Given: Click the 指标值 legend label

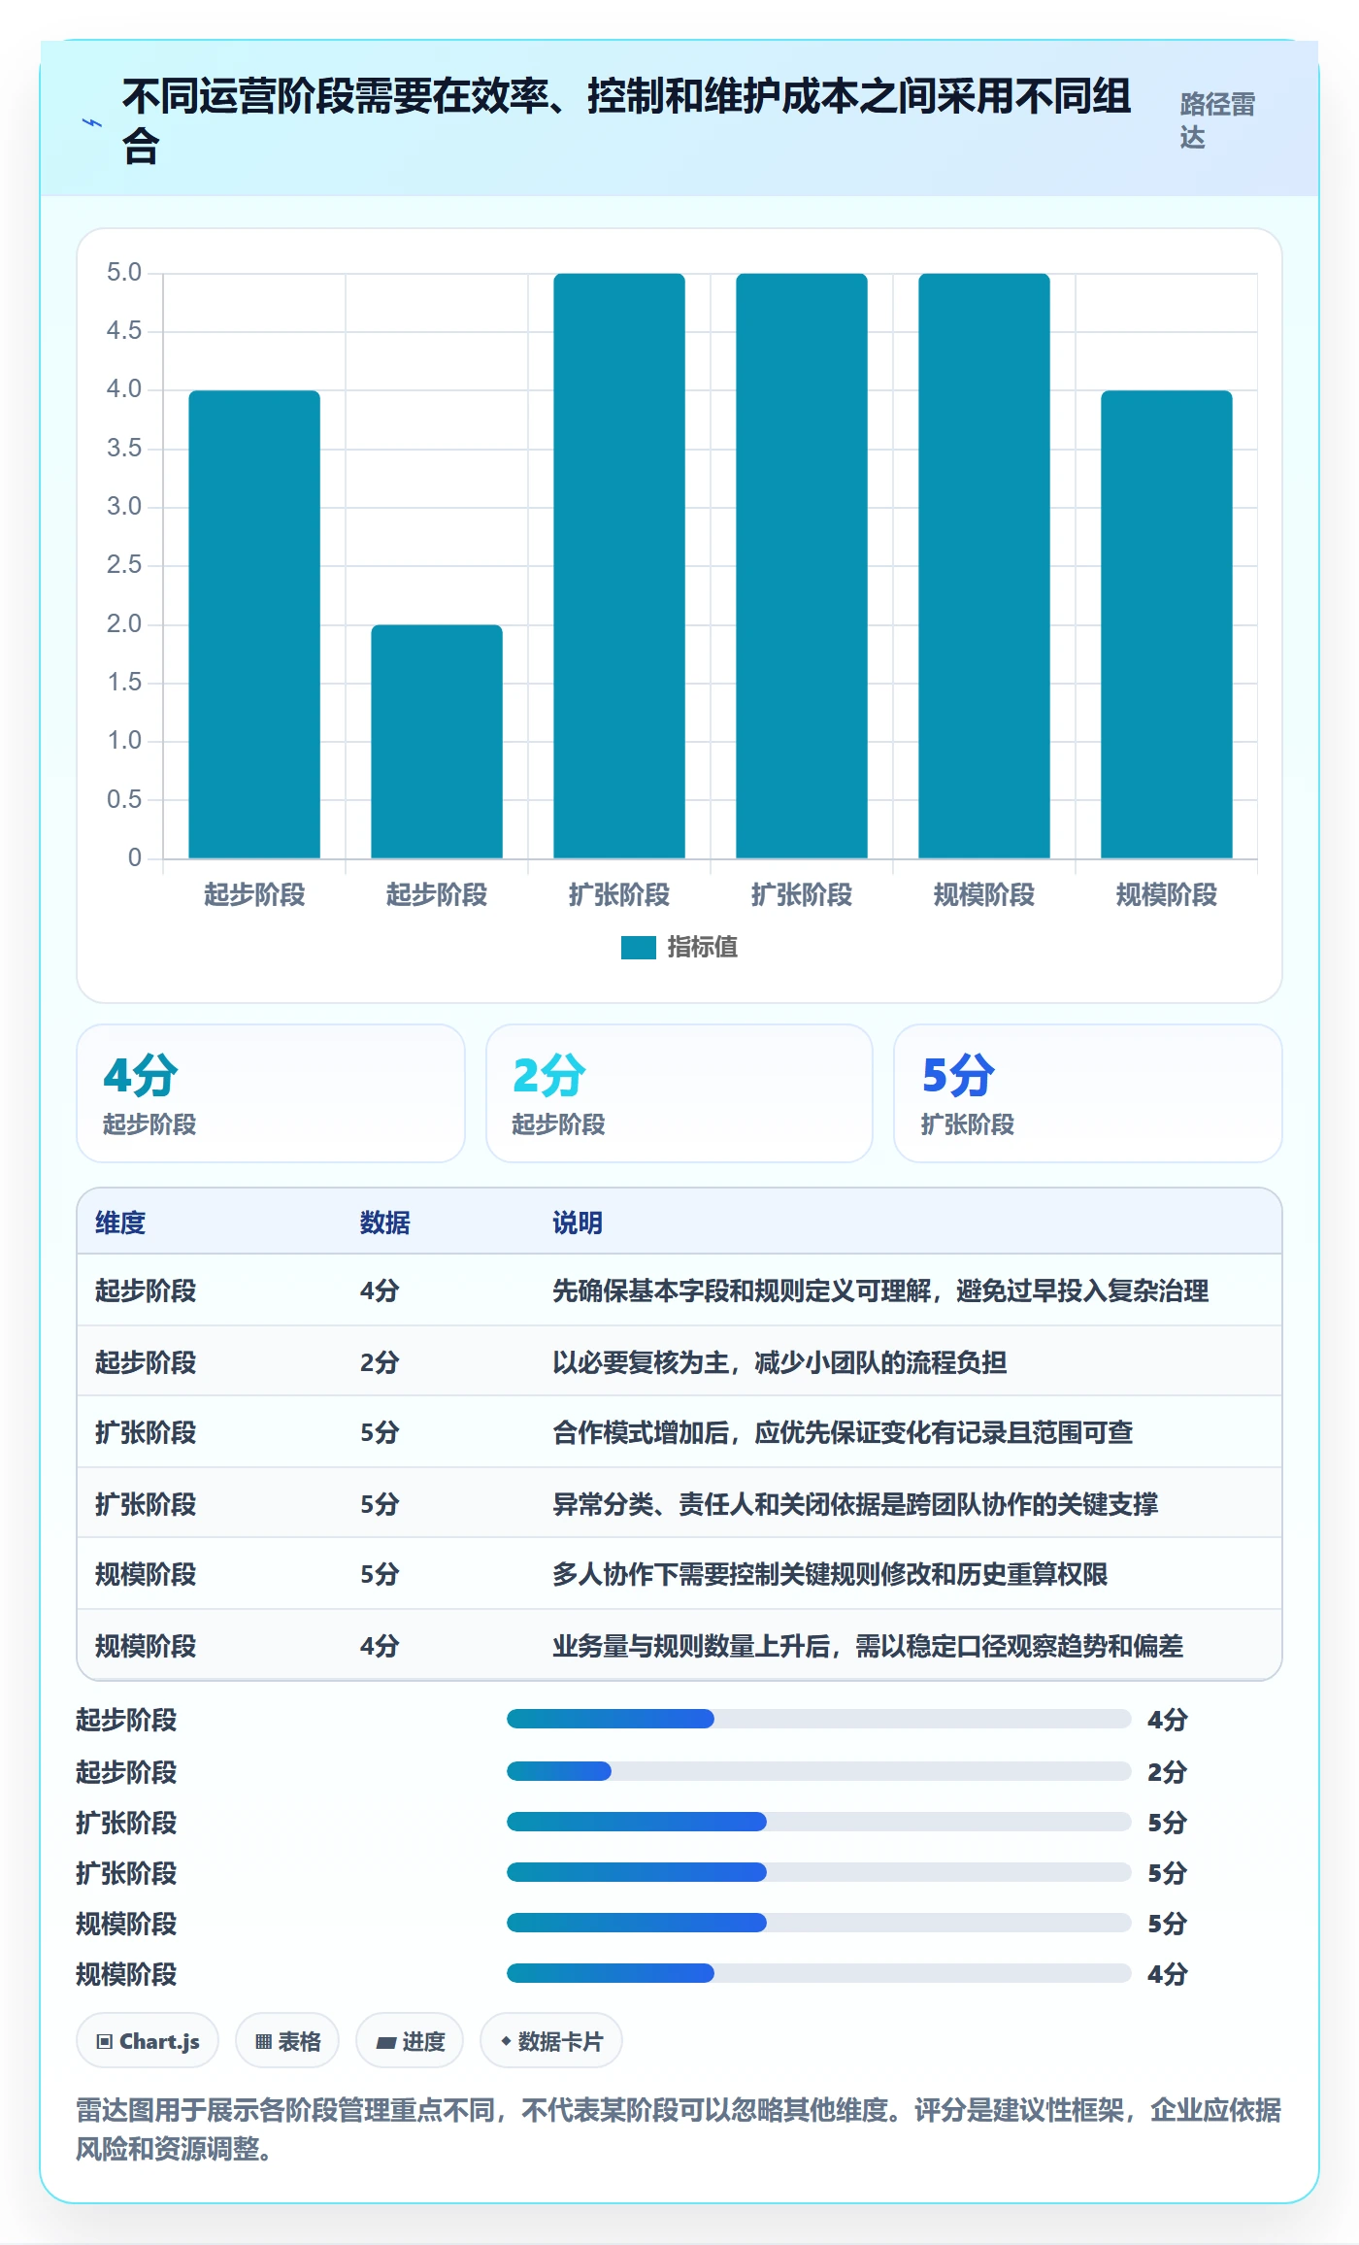Looking at the screenshot, I should (x=703, y=947).
